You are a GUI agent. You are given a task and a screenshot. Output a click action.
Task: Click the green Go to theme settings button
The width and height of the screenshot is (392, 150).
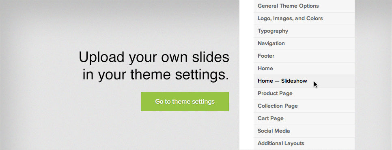pos(185,102)
